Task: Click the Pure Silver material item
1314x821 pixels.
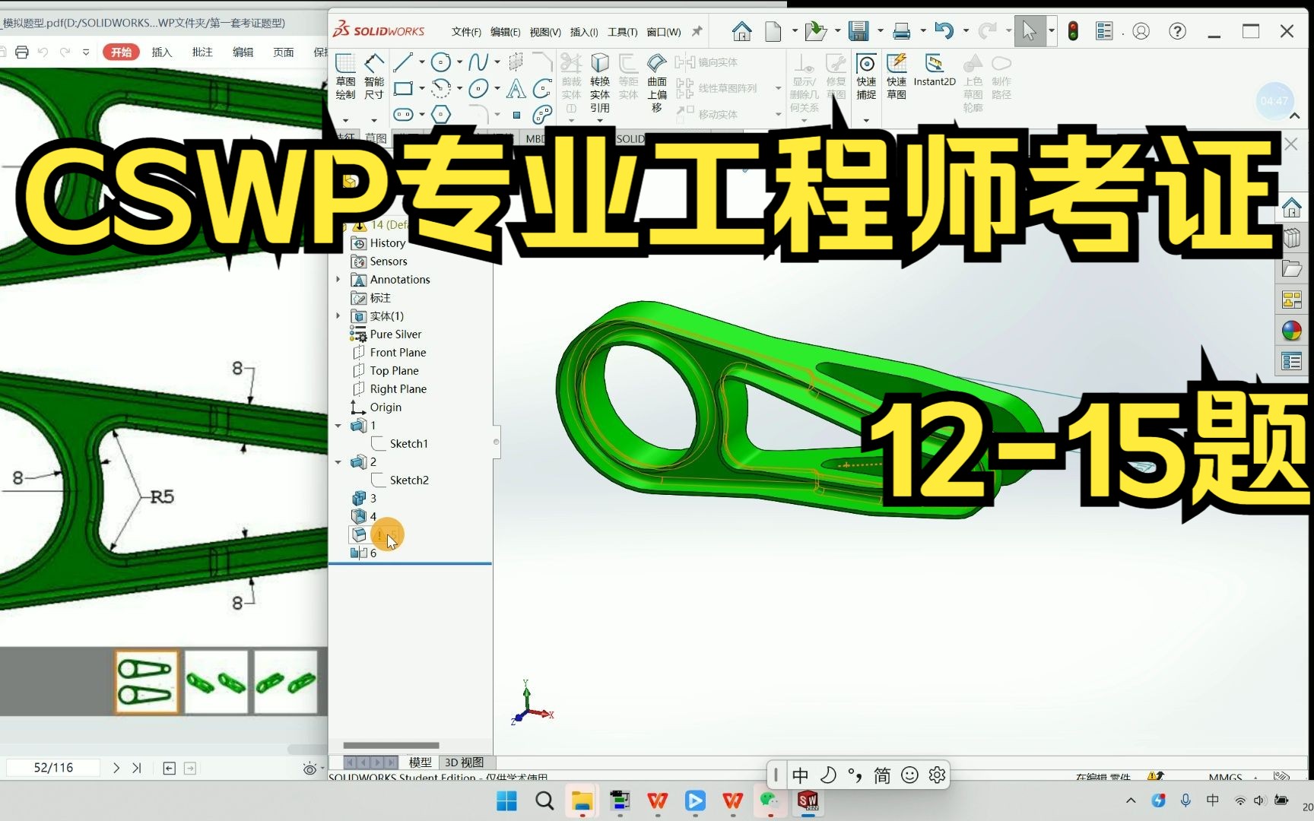Action: [x=395, y=334]
